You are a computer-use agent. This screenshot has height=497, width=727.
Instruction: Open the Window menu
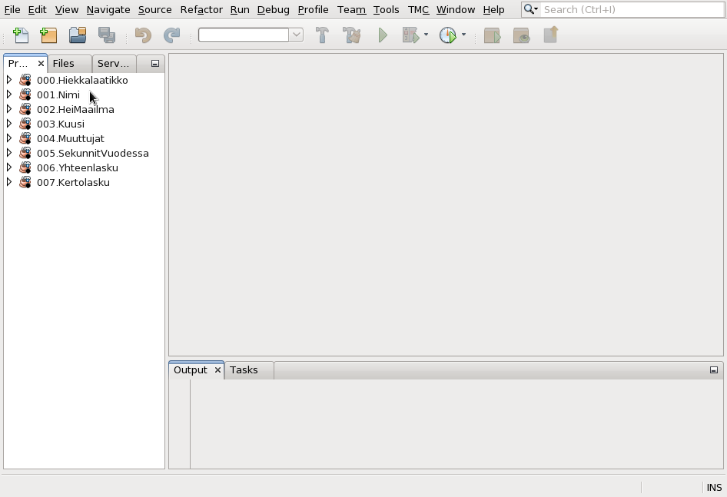[x=456, y=10]
